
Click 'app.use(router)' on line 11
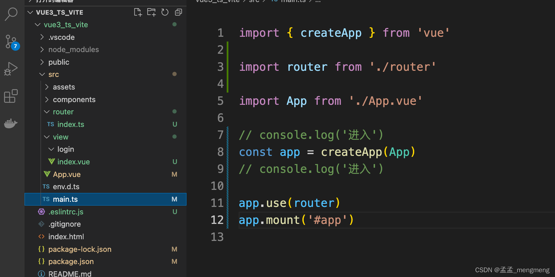(x=290, y=203)
